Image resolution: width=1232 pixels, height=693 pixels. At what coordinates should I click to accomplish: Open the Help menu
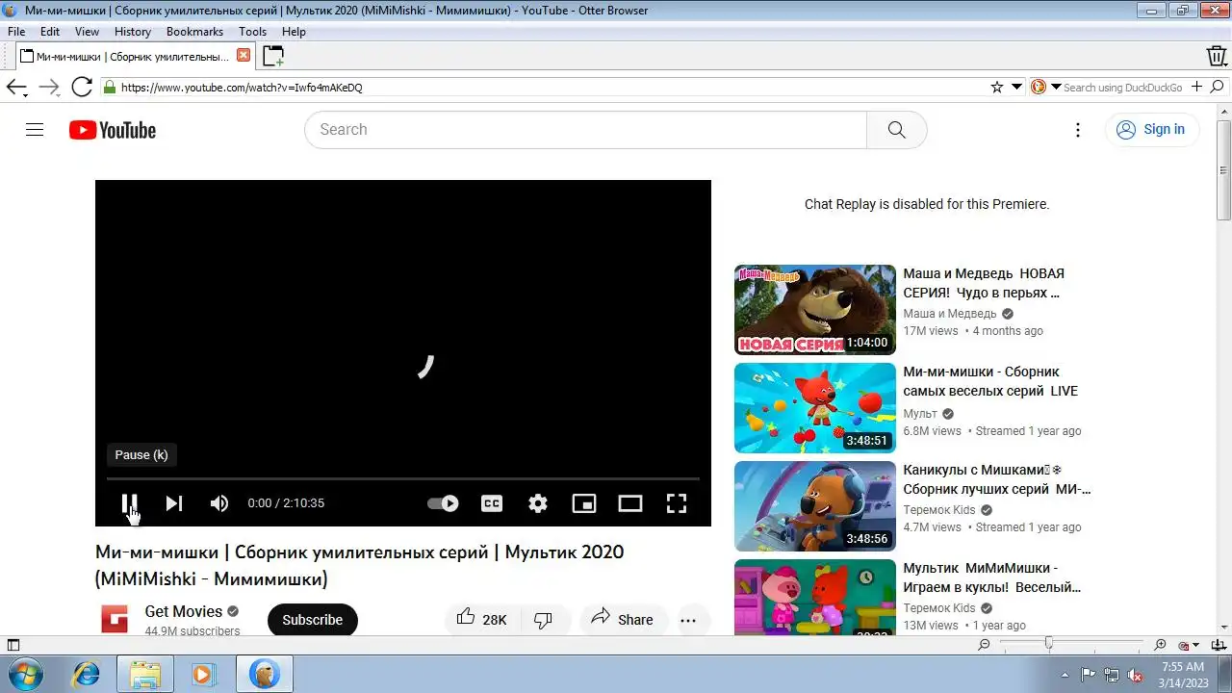tap(294, 32)
